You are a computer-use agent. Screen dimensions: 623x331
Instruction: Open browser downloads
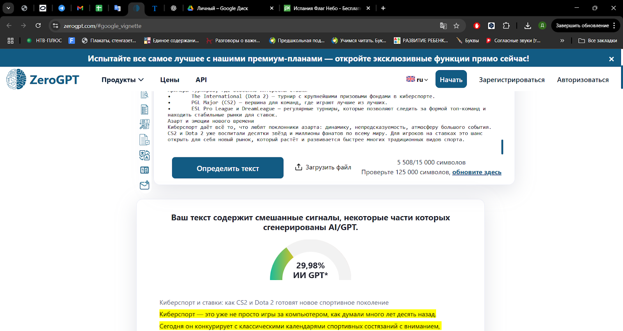pos(528,26)
